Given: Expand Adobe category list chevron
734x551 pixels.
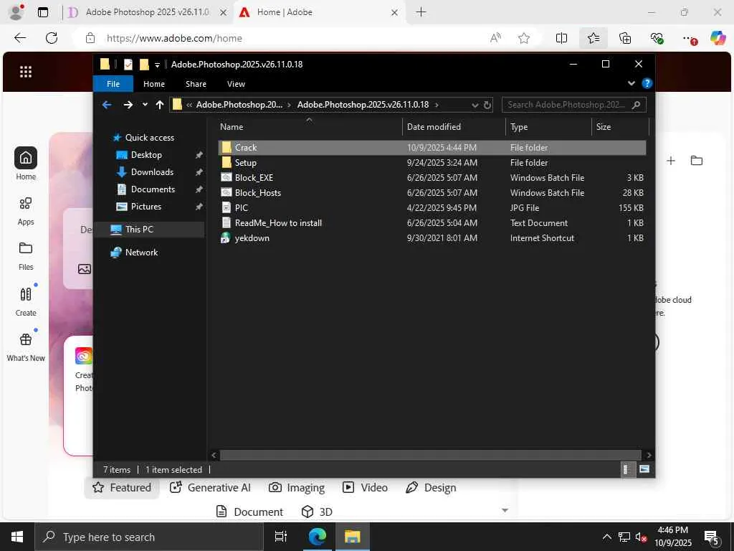Looking at the screenshot, I should [505, 510].
